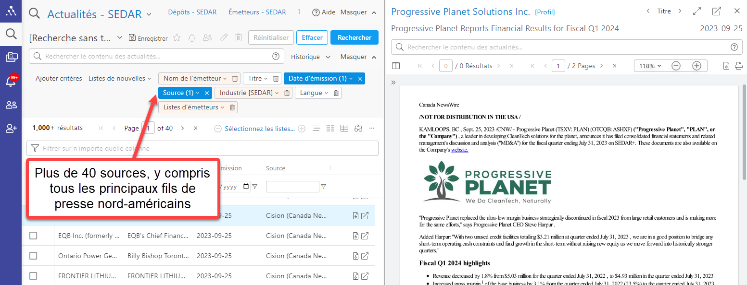Expand the viewer to full screen
The image size is (747, 285).
point(696,11)
